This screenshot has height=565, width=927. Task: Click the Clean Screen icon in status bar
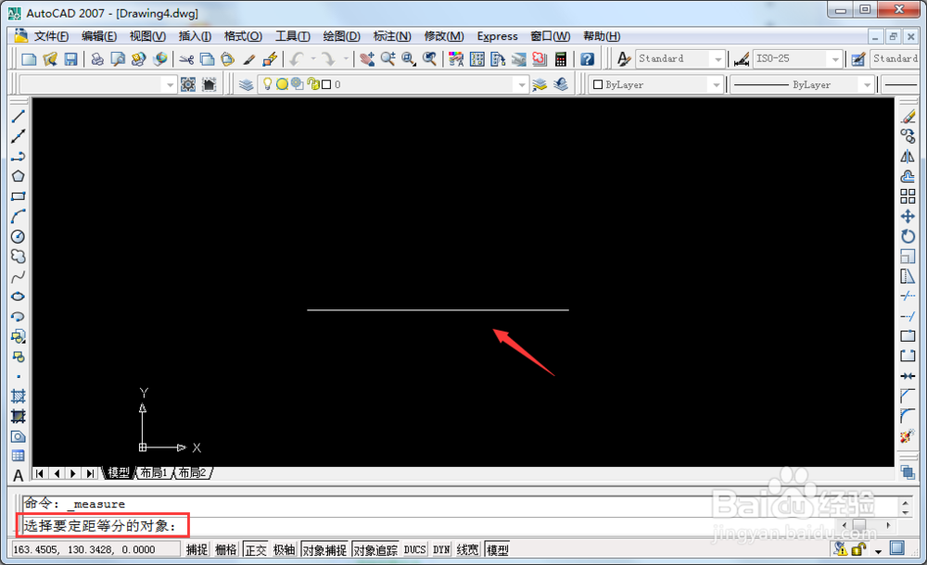pyautogui.click(x=896, y=548)
